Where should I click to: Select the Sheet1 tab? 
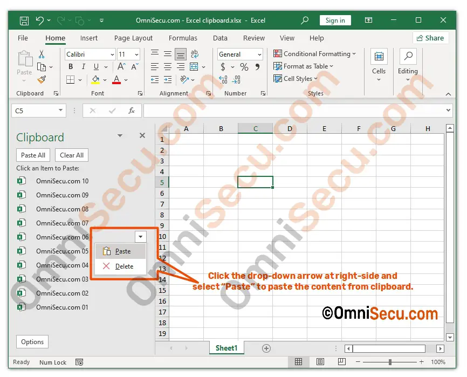coord(226,348)
